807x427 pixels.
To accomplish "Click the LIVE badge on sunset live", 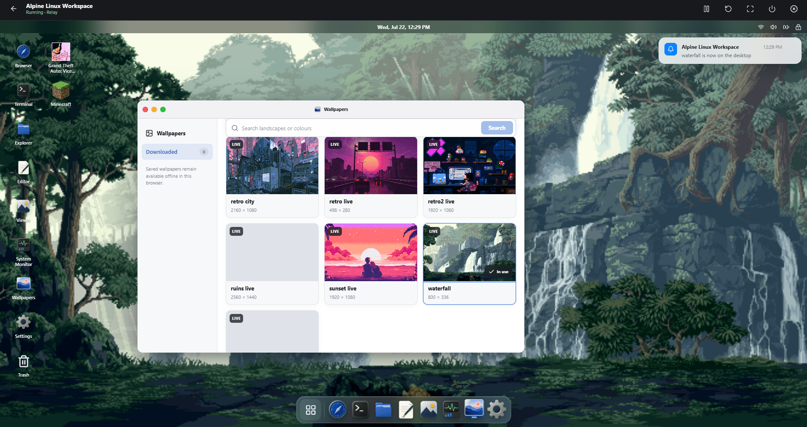I will pos(335,231).
